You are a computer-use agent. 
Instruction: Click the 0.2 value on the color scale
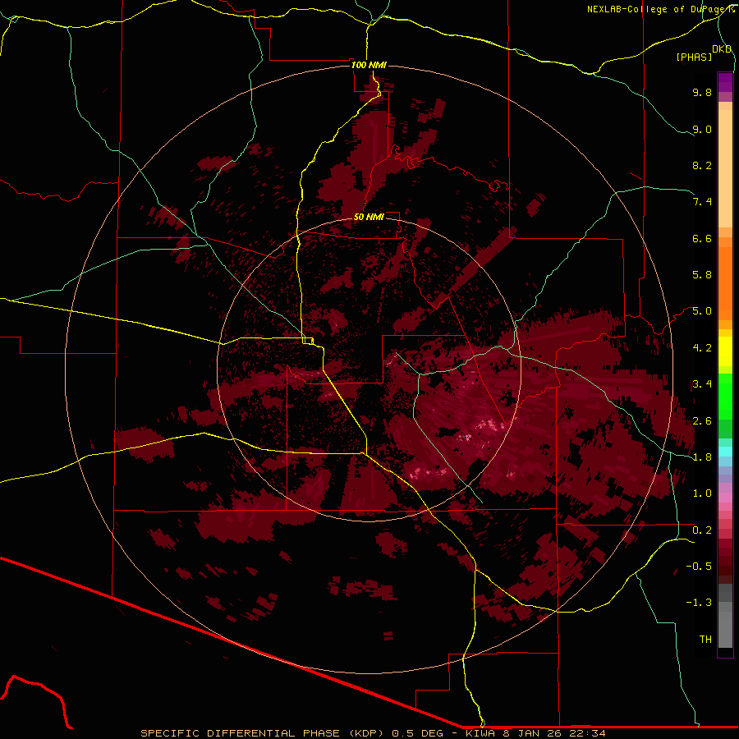tap(702, 530)
